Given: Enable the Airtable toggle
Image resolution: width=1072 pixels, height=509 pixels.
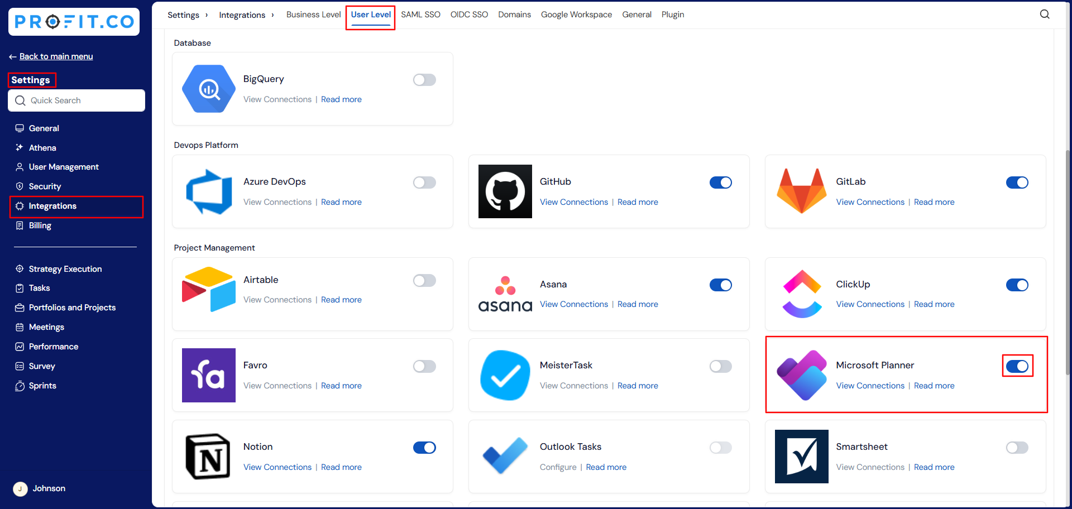Looking at the screenshot, I should [424, 280].
